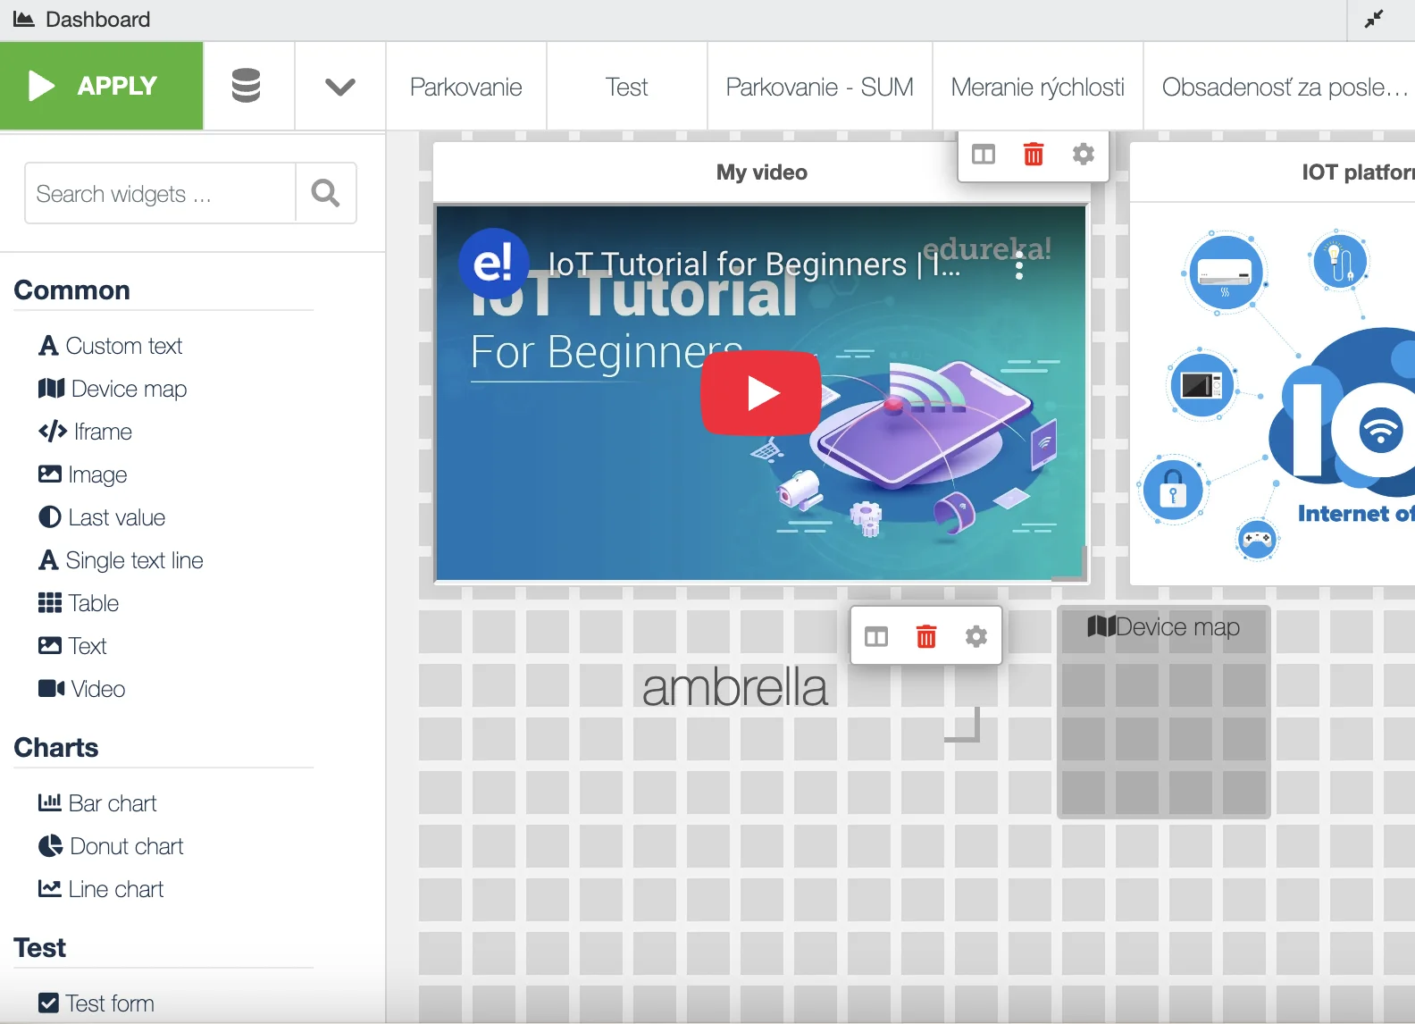Screen dimensions: 1415x1024
Task: Switch to the Parkovanie tab
Action: coord(465,87)
